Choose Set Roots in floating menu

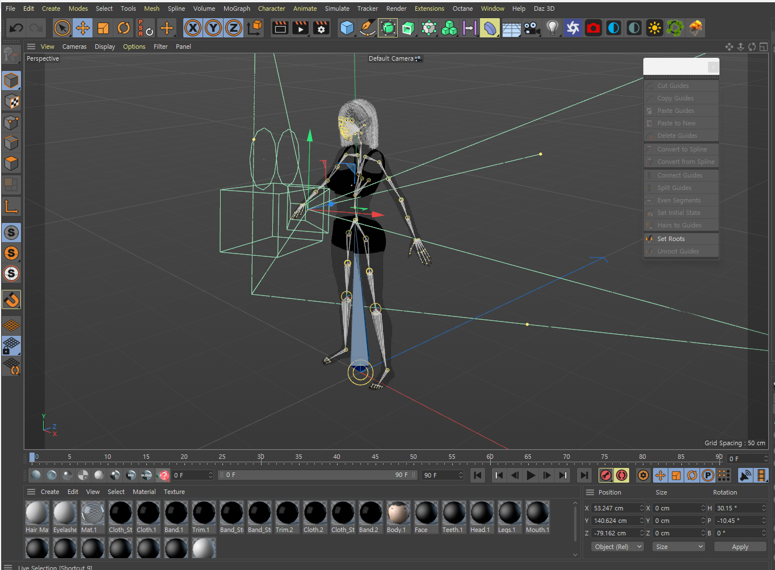681,239
